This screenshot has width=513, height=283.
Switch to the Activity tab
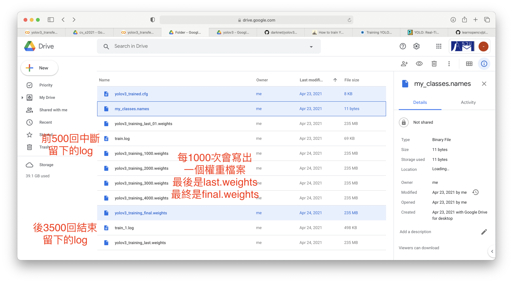point(468,103)
